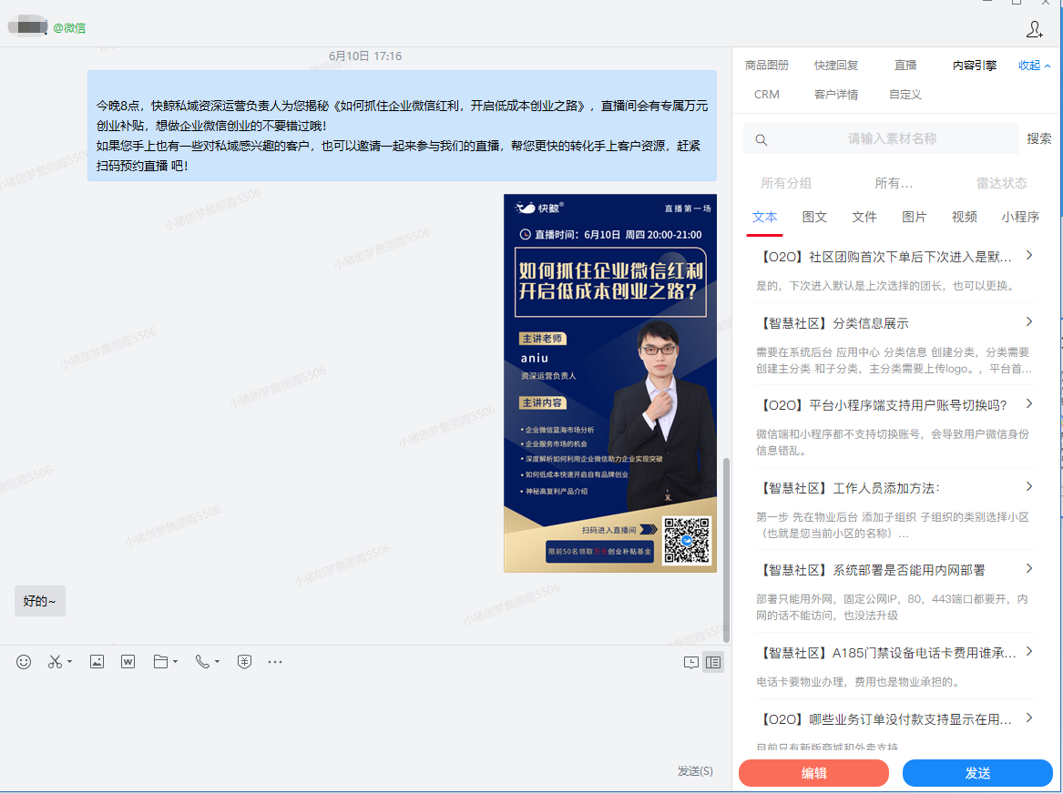Click the folder file icon
Viewport: 1063px width, 794px height.
[160, 662]
